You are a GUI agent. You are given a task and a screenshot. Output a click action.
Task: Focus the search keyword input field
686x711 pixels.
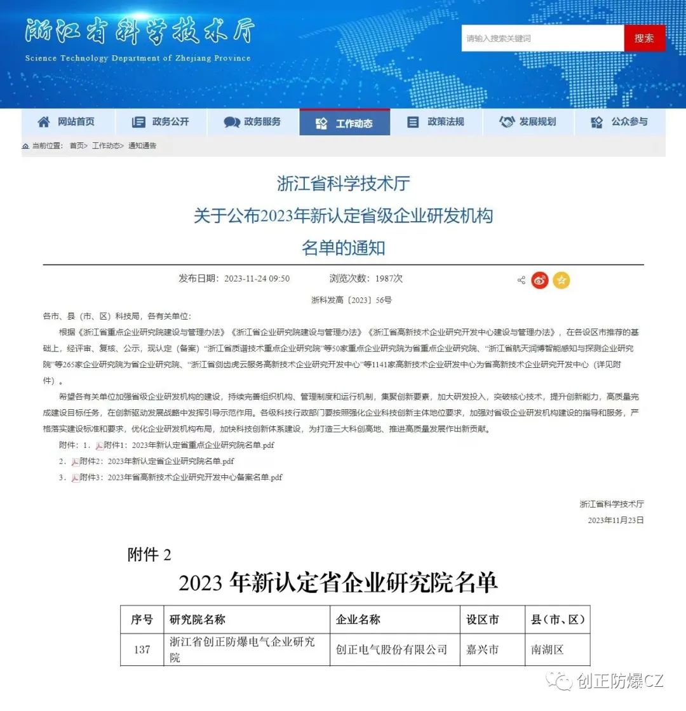click(x=542, y=39)
